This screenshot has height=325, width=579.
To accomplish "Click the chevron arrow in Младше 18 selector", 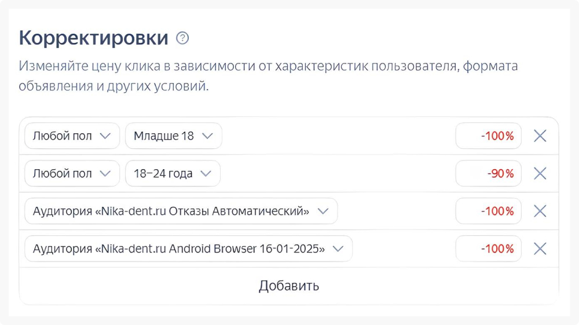I will [x=207, y=136].
